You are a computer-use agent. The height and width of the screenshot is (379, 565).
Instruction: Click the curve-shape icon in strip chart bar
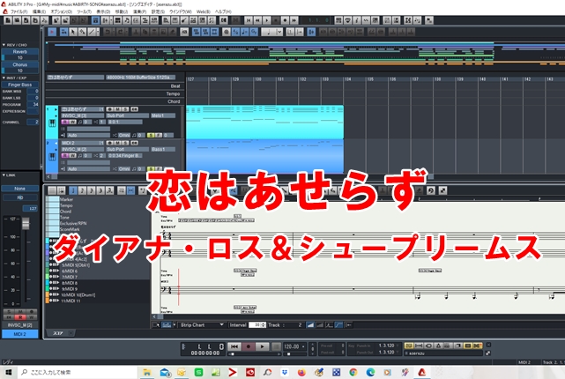tap(338, 325)
